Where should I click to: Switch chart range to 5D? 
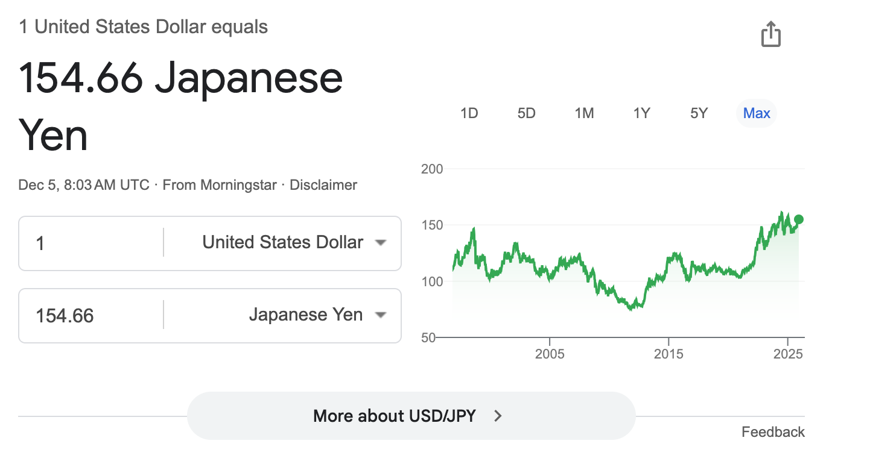coord(526,113)
